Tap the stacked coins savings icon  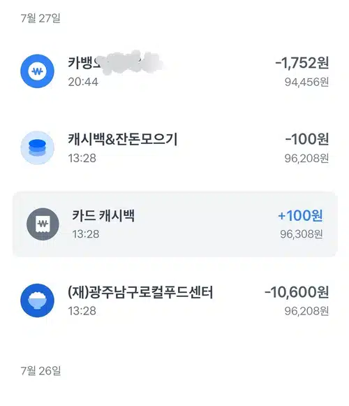click(x=37, y=147)
